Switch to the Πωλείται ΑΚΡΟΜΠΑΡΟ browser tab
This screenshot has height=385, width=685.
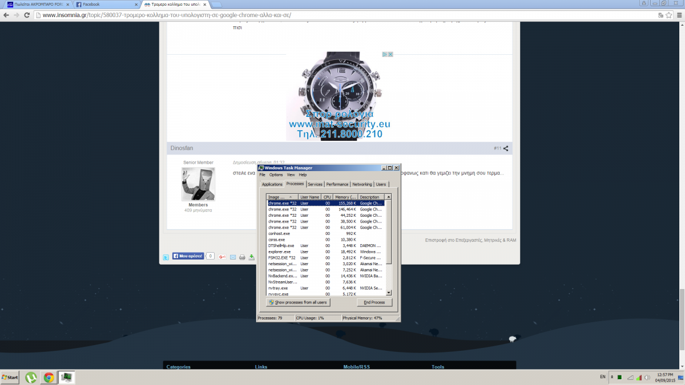pyautogui.click(x=38, y=4)
